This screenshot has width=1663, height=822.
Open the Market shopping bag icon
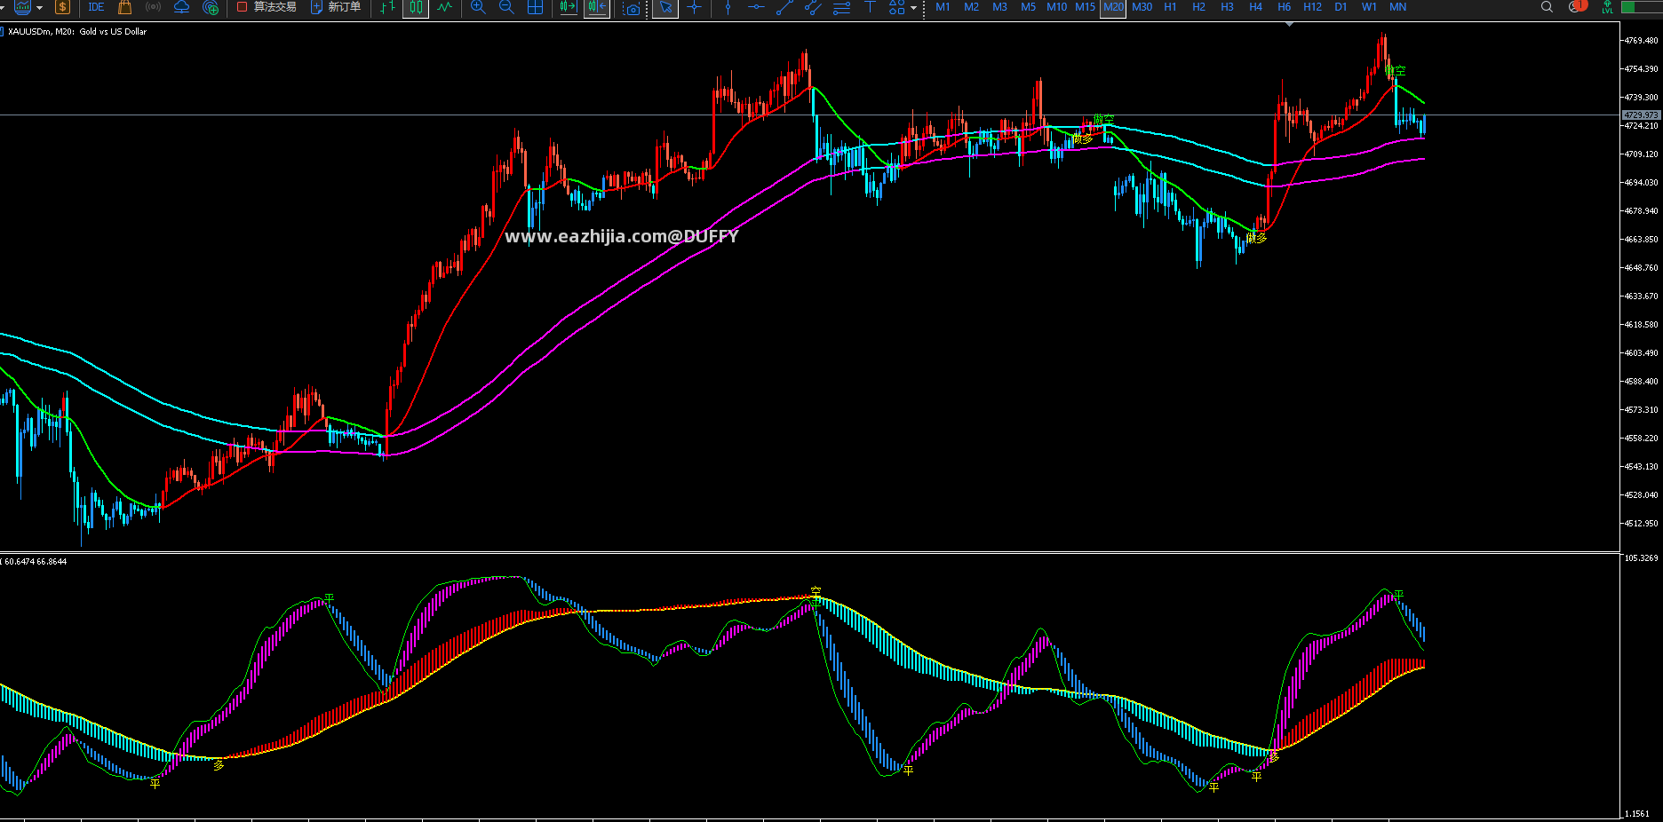coord(125,7)
